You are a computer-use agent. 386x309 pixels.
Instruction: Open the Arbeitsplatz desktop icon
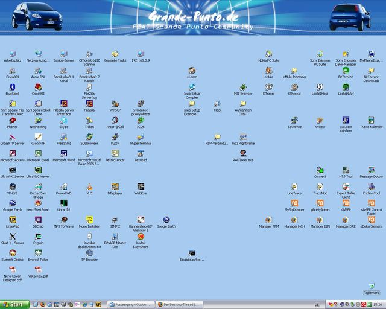click(x=12, y=54)
